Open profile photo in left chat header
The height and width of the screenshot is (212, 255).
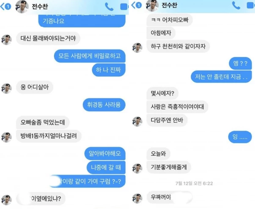point(22,6)
